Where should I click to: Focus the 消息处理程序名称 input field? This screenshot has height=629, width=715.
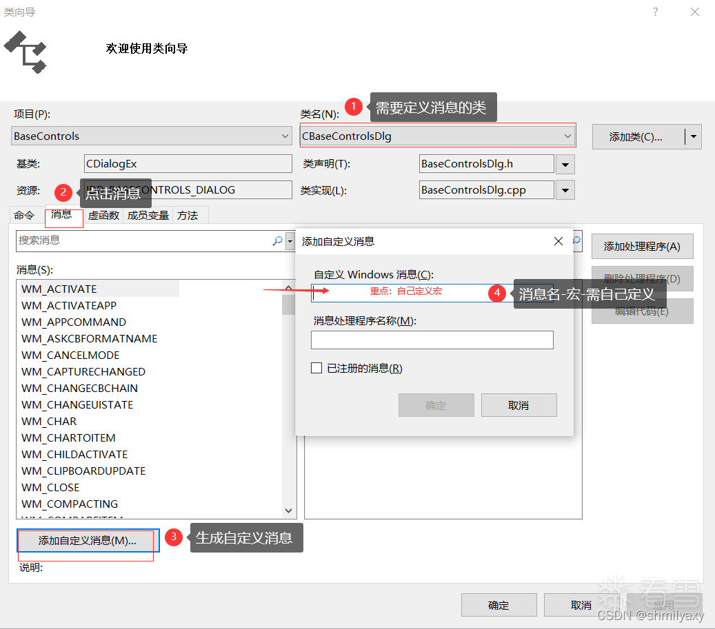pyautogui.click(x=432, y=340)
